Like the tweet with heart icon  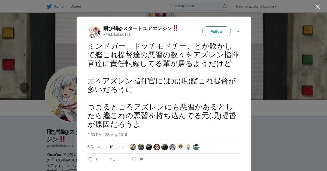pos(134,159)
